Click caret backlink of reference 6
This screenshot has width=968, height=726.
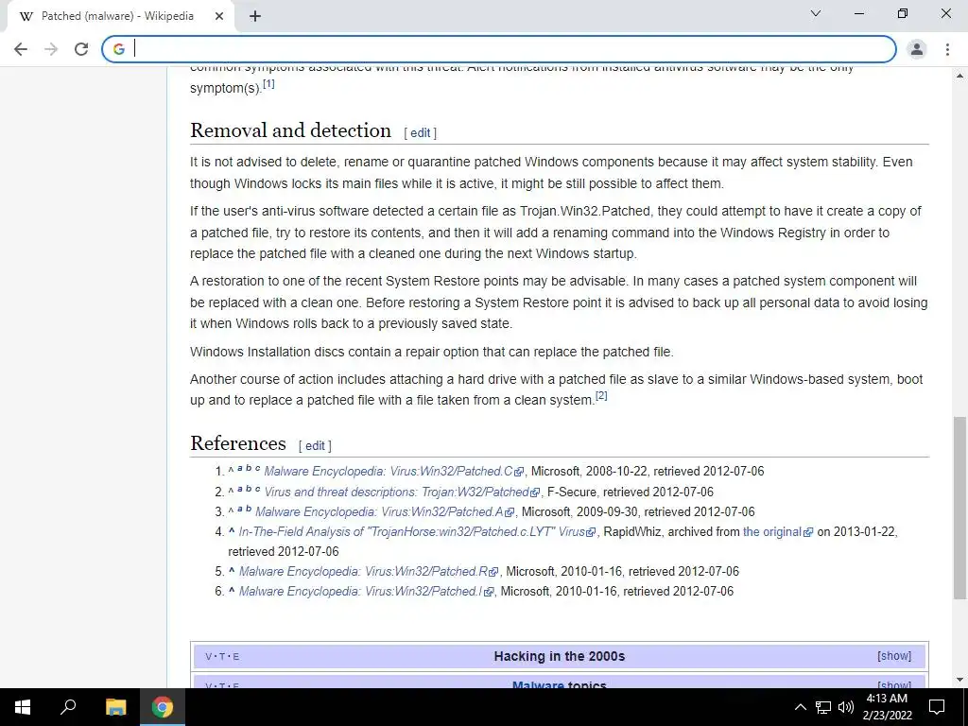click(x=232, y=590)
